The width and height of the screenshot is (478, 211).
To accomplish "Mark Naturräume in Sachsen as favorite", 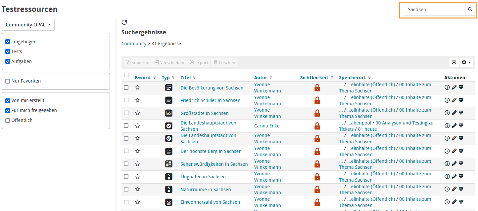I will coord(137,189).
